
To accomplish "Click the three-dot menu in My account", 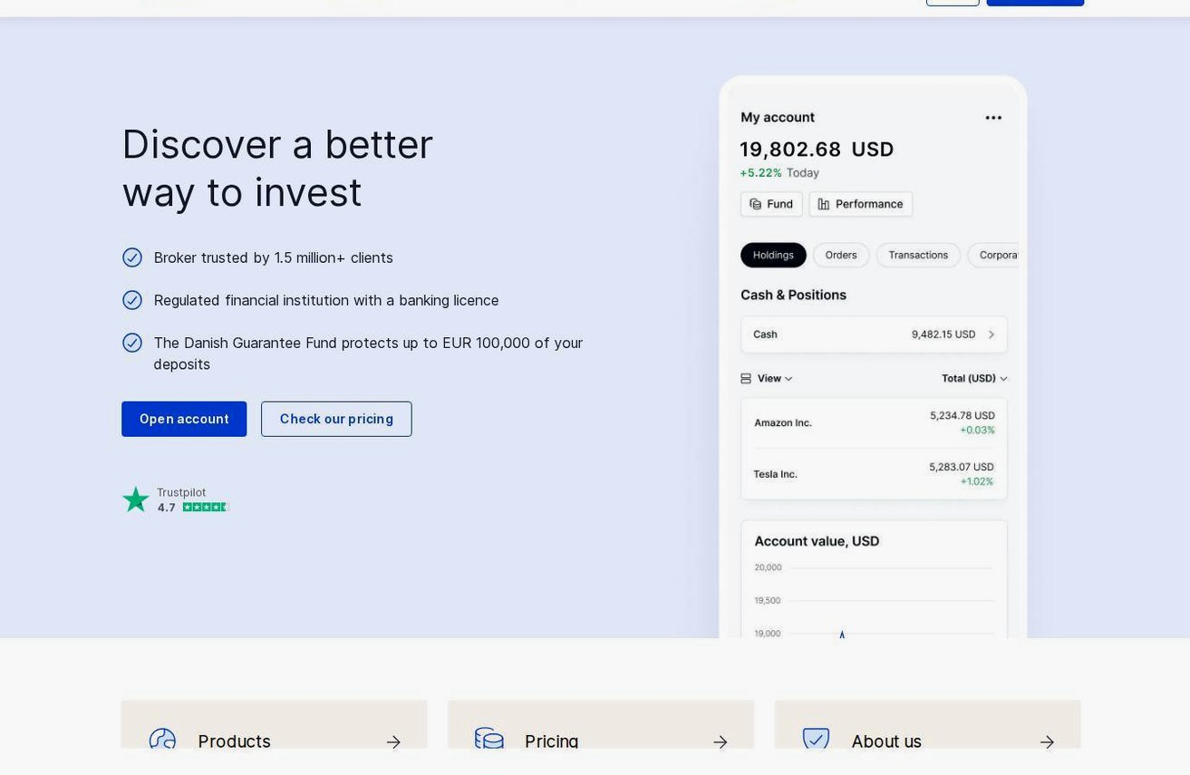I will pos(993,118).
